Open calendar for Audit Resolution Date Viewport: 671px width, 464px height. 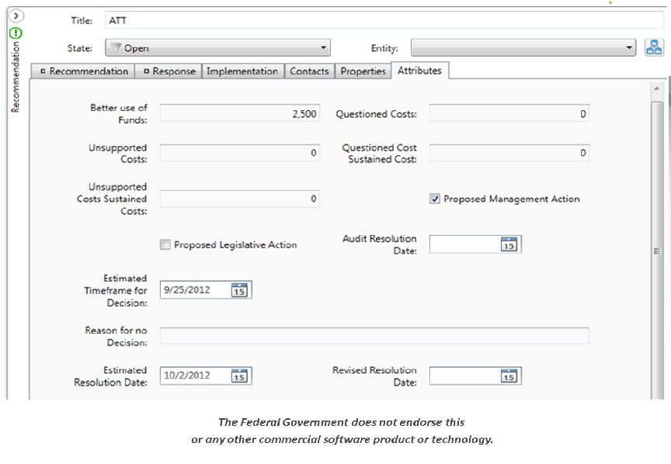click(509, 244)
